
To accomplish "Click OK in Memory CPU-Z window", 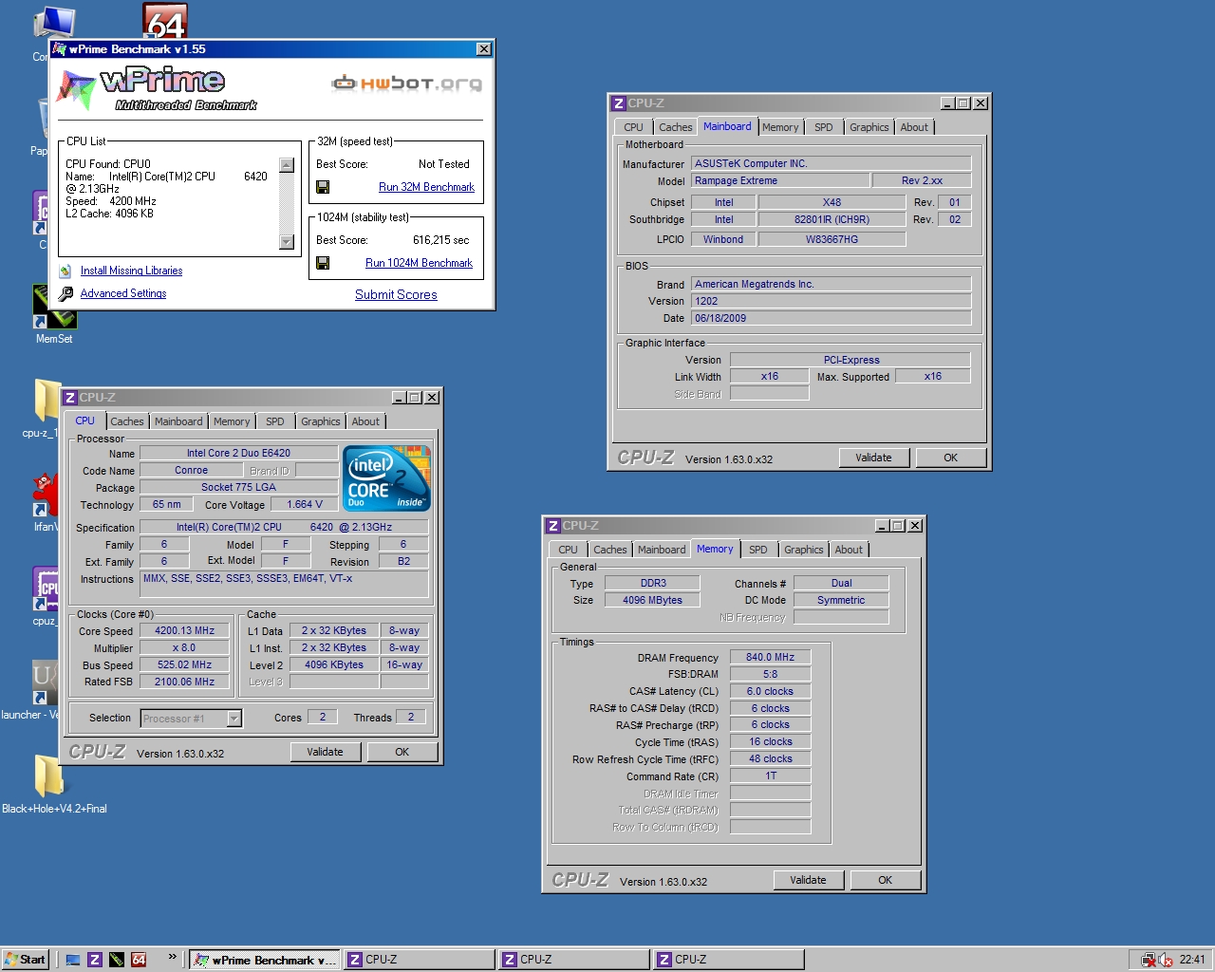I will click(885, 880).
